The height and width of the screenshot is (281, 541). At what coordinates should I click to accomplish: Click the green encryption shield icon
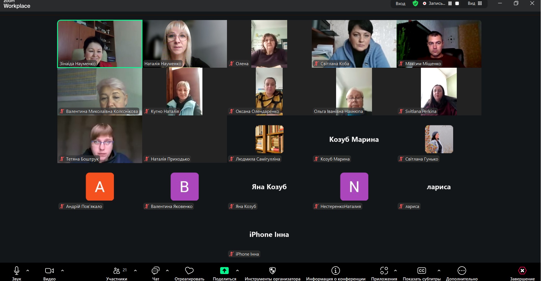click(x=415, y=3)
